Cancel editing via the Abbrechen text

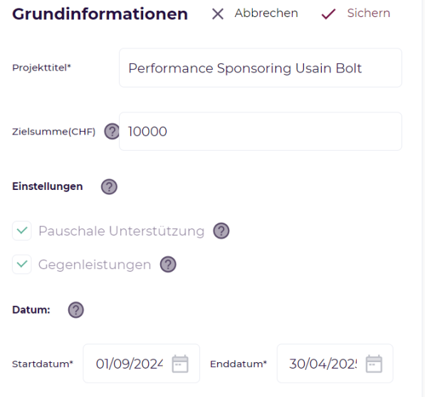(x=266, y=13)
